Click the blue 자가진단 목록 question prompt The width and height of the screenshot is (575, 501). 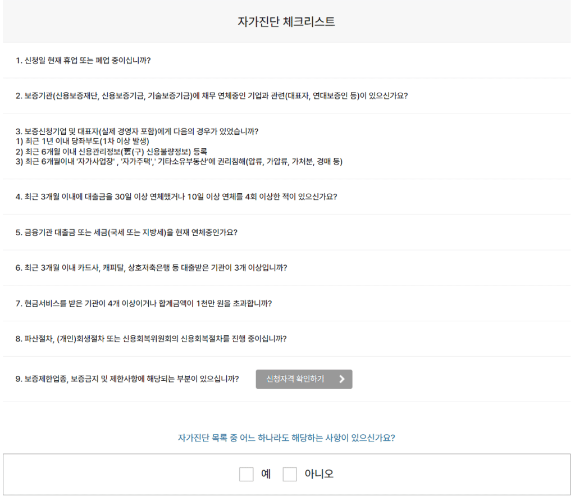click(x=286, y=438)
